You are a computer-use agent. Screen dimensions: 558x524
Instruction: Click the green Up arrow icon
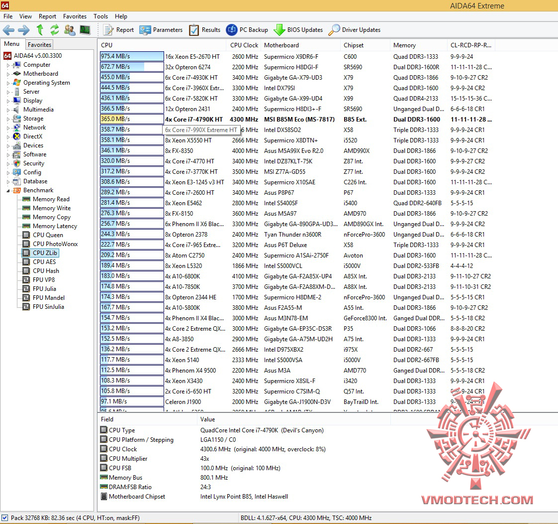40,30
